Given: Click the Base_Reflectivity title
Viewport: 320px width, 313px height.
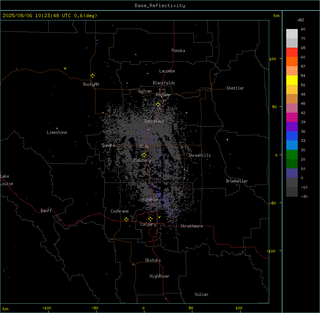Looking at the screenshot, I should 160,6.
